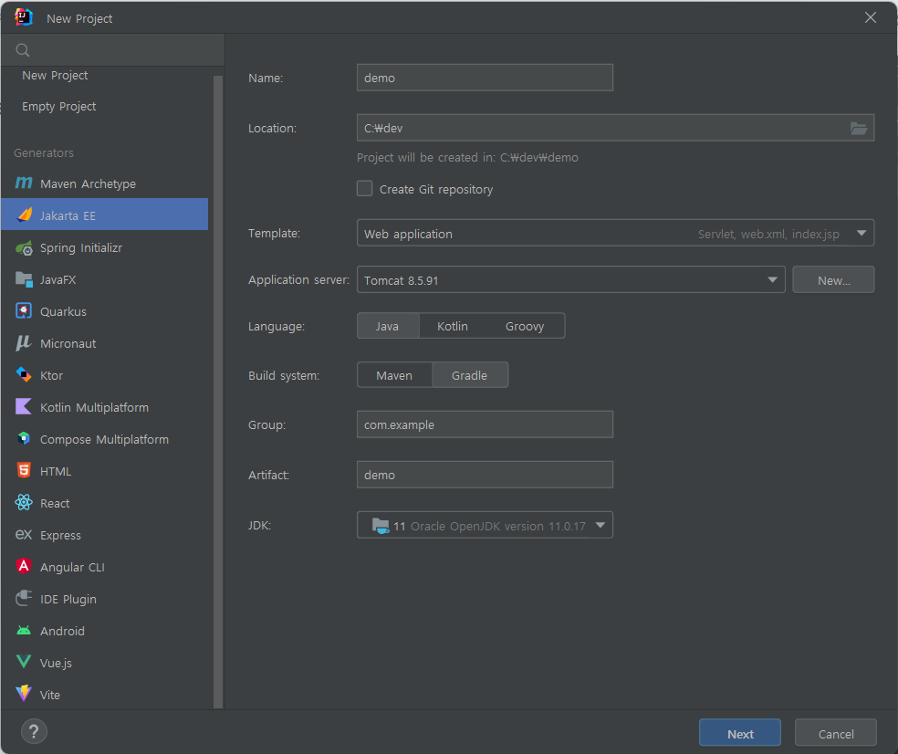Select the Spring Initializr generator label
Image resolution: width=898 pixels, height=754 pixels.
[81, 248]
